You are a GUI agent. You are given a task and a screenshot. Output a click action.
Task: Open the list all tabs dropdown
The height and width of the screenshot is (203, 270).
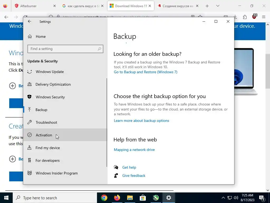click(218, 6)
